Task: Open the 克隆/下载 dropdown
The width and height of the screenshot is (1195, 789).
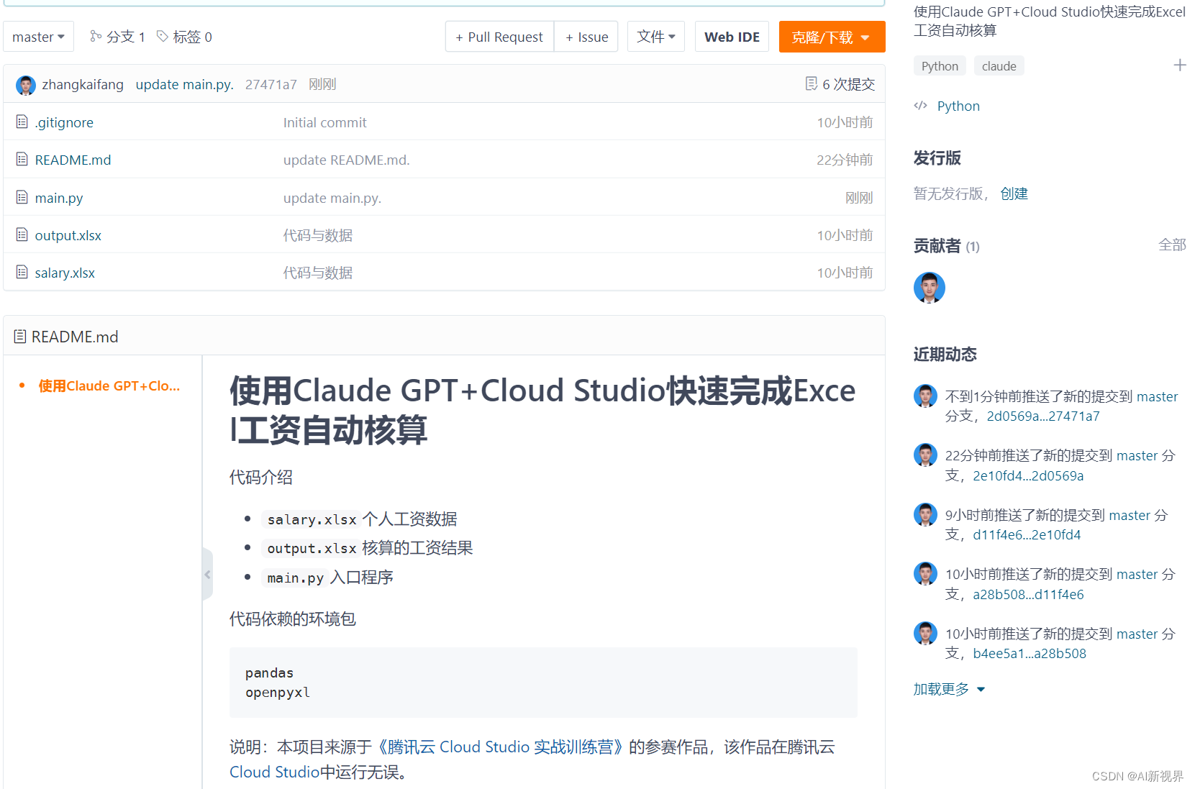Action: coord(832,37)
